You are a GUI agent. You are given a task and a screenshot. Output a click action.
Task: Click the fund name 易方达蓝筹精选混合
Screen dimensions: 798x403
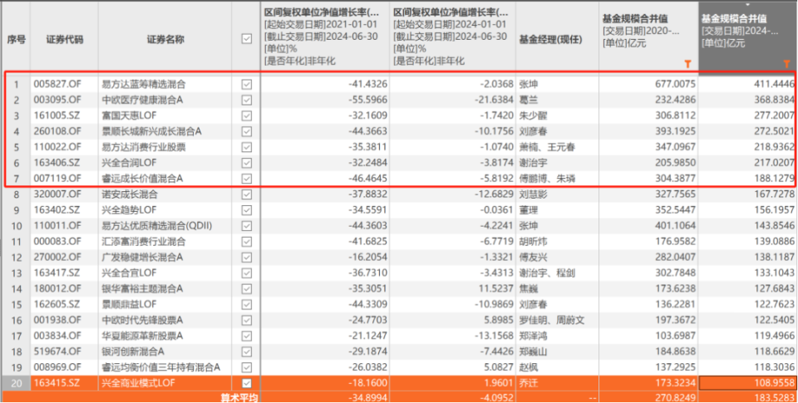144,85
